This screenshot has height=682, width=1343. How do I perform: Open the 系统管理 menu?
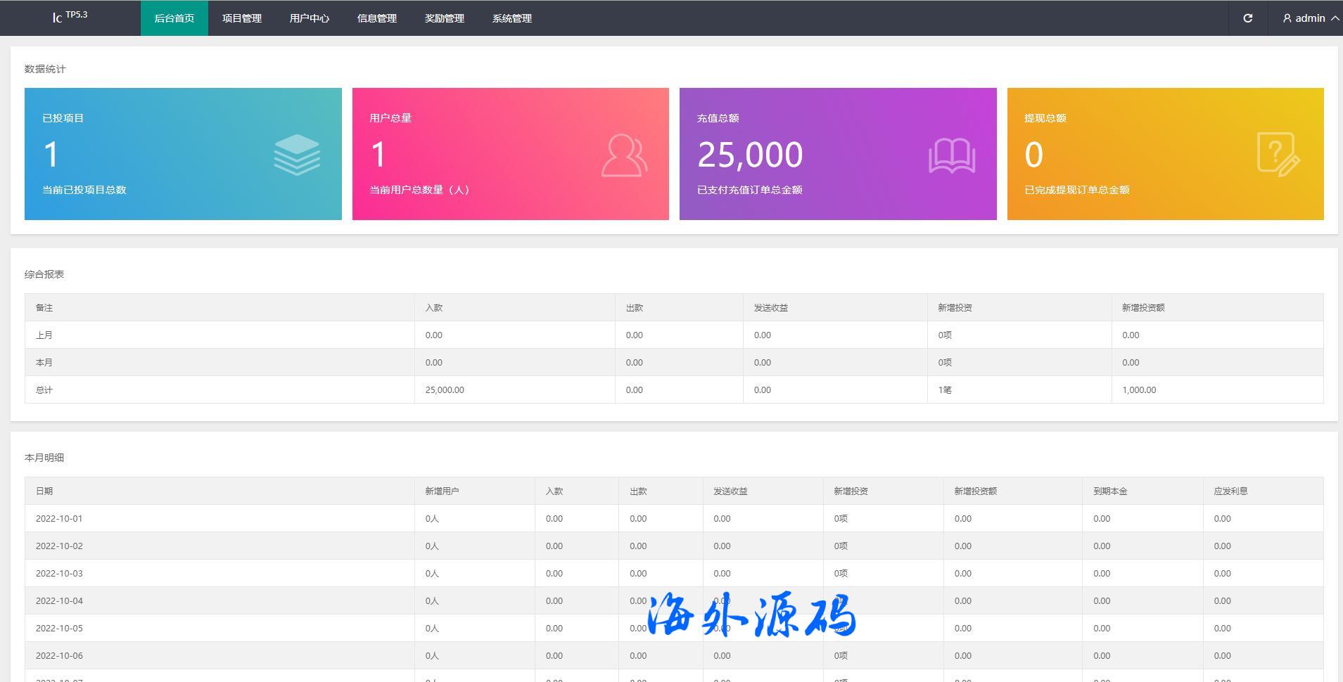click(512, 18)
